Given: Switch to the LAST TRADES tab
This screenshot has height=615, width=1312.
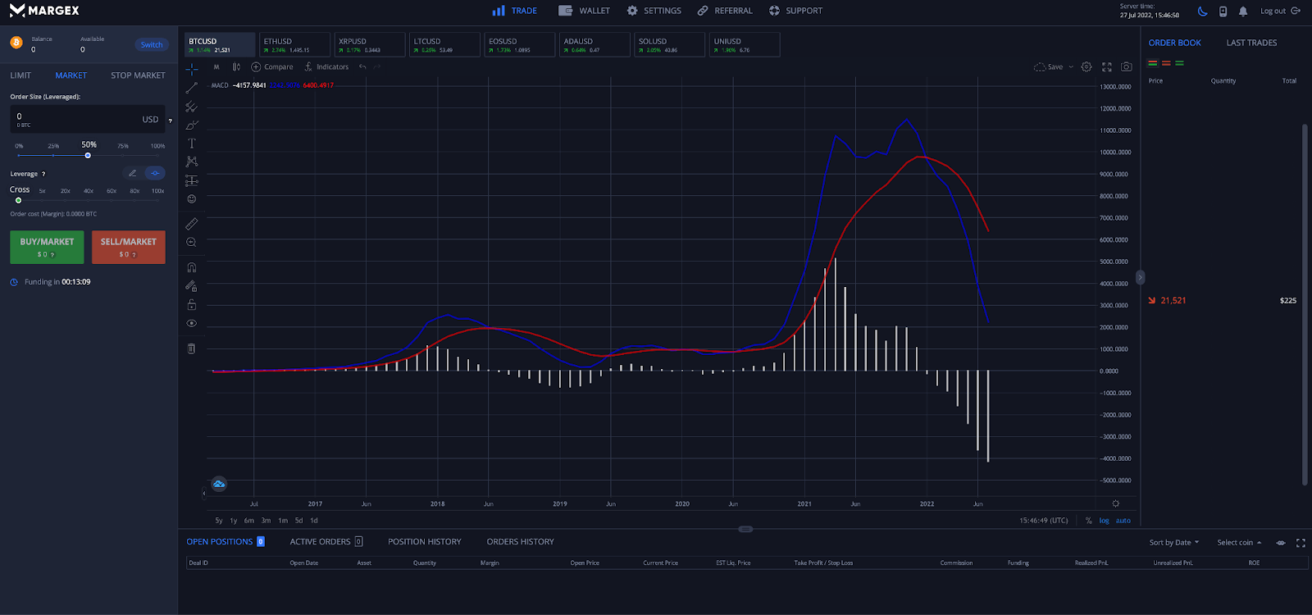Looking at the screenshot, I should click(x=1251, y=43).
